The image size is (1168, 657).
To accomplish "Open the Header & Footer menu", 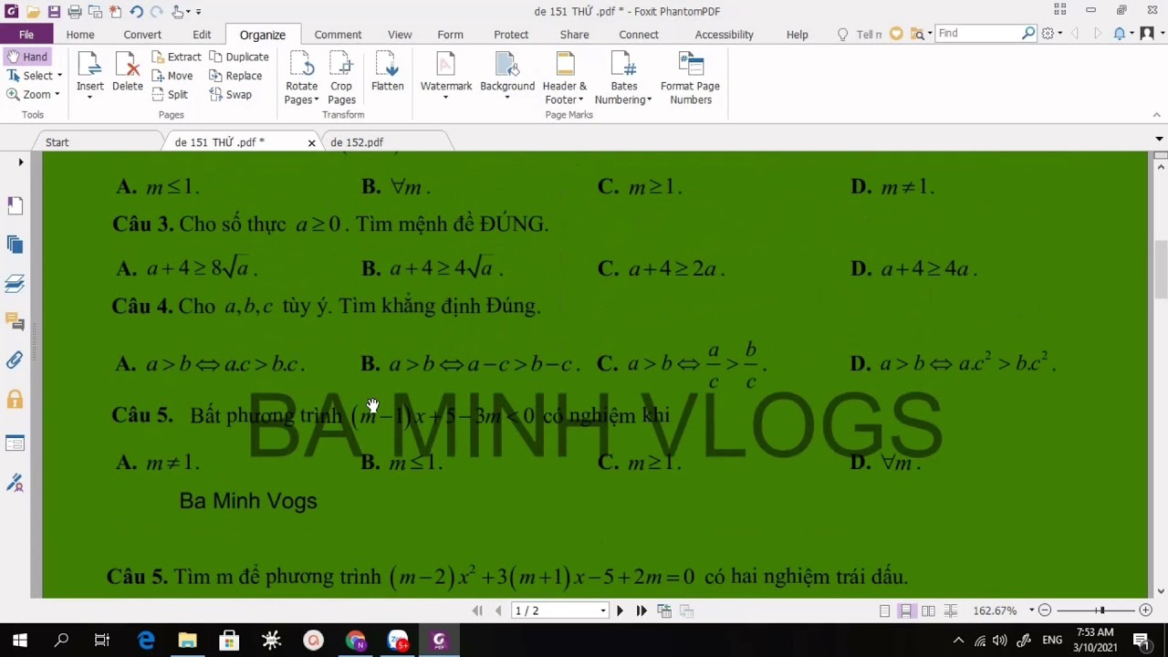I will click(x=565, y=78).
